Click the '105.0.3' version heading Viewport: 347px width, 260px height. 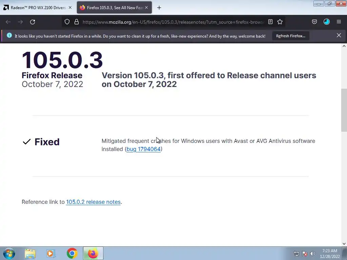click(62, 60)
